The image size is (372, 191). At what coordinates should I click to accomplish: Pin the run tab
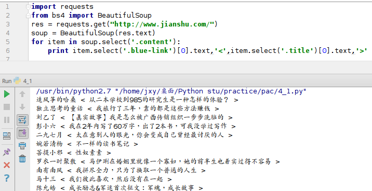7,152
